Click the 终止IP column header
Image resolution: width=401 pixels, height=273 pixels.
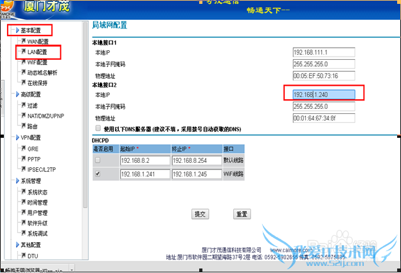(x=197, y=149)
